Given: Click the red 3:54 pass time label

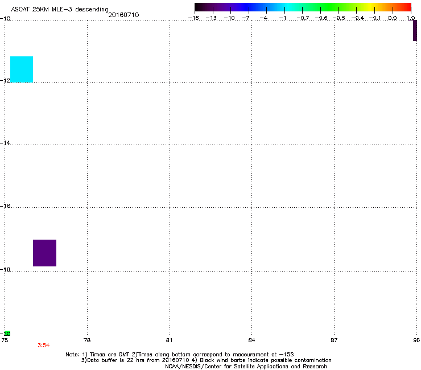Looking at the screenshot, I should (43, 346).
